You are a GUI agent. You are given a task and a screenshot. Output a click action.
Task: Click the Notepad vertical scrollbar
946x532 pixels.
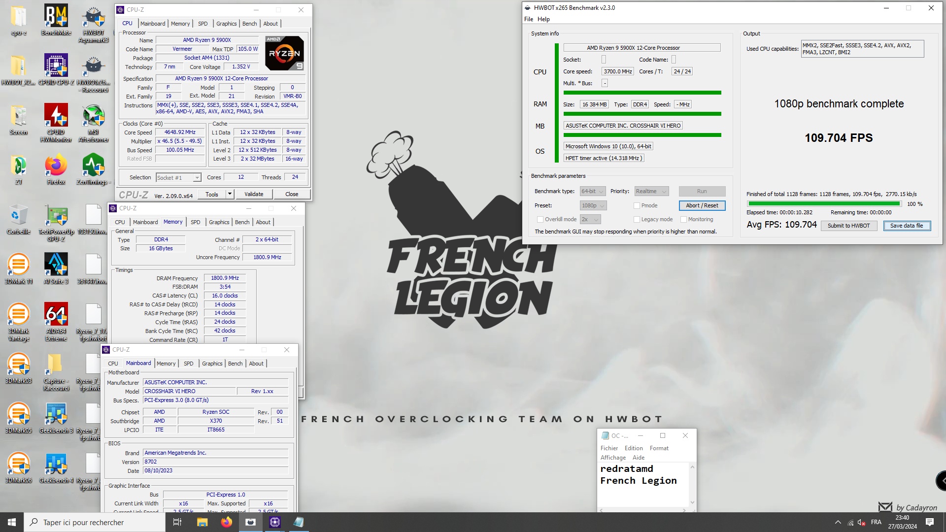(x=692, y=485)
